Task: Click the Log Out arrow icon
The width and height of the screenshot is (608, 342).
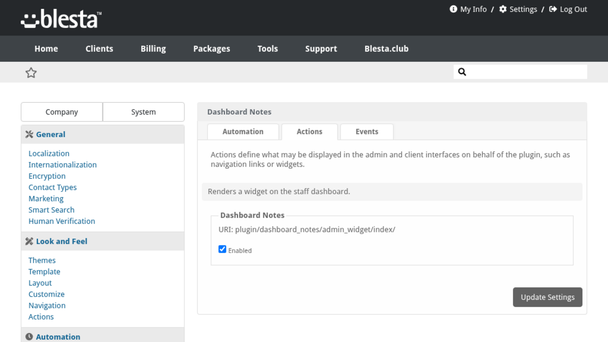Action: click(553, 9)
